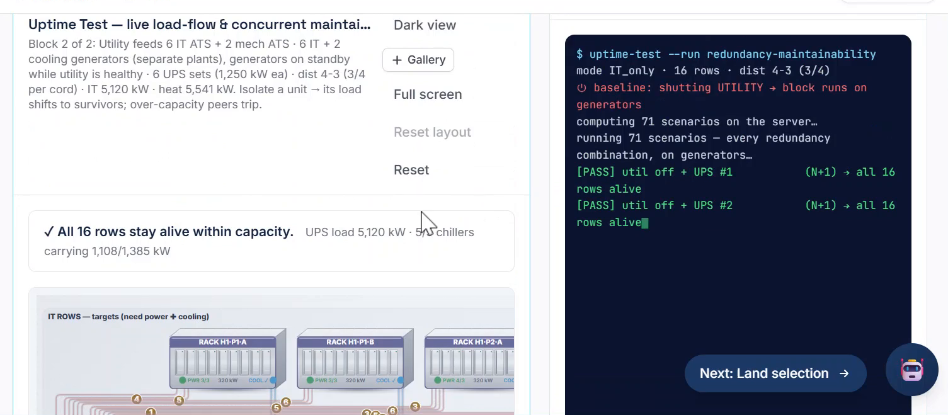Click 'mode IT_only · 16 rows' terminal line
The image size is (948, 415).
click(x=703, y=71)
